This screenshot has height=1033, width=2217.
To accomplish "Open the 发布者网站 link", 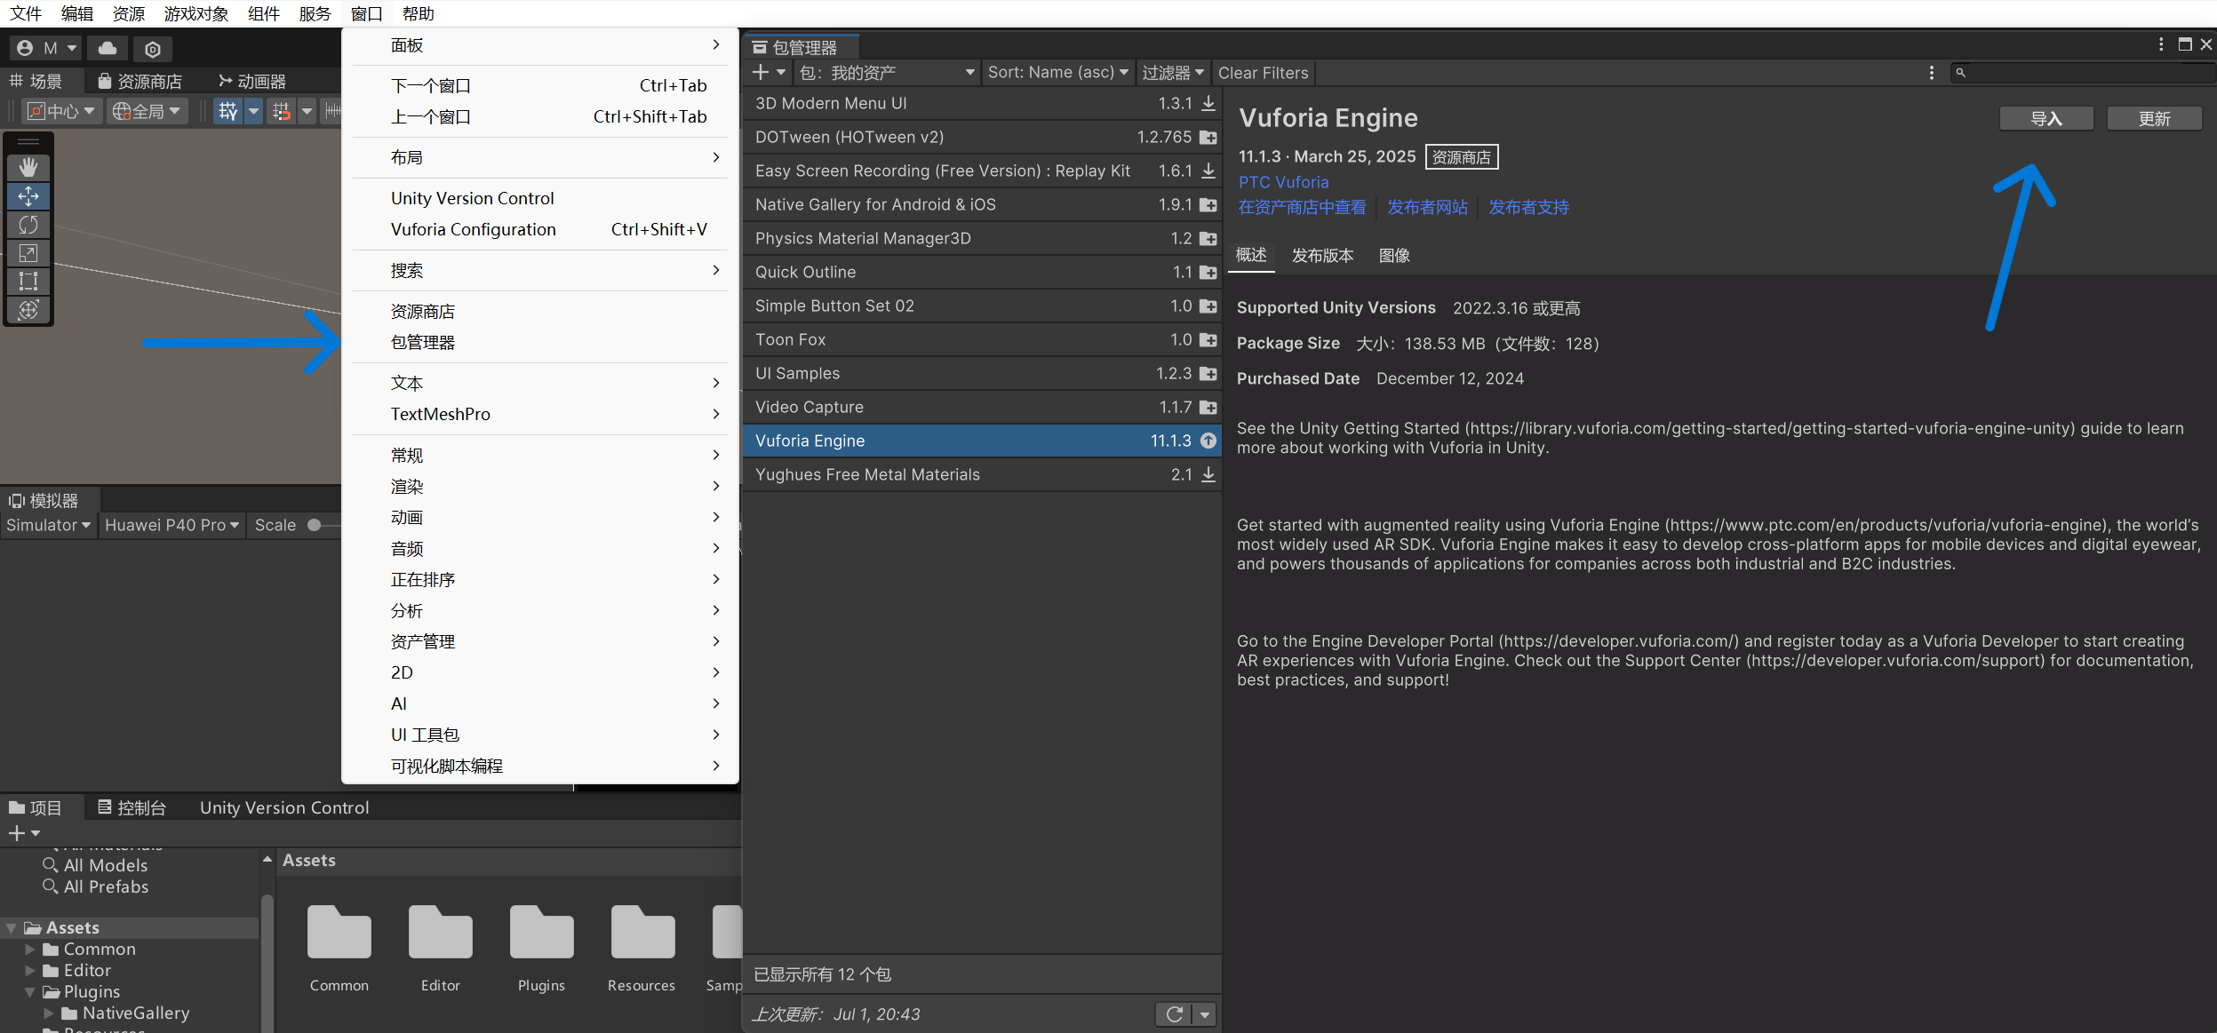I will pos(1427,207).
